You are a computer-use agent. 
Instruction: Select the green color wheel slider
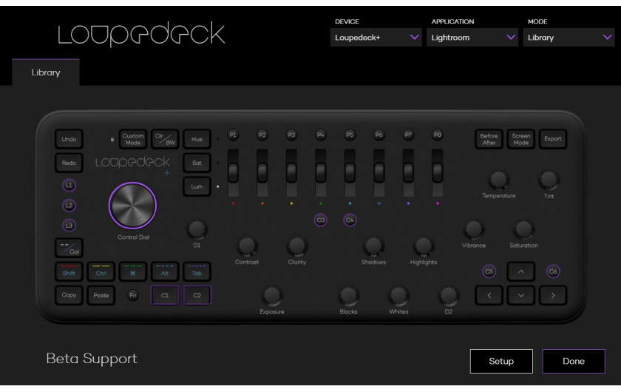click(x=321, y=172)
